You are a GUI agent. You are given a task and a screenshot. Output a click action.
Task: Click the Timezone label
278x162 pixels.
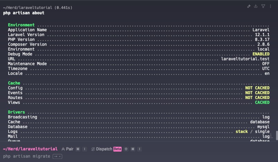[x=18, y=69]
